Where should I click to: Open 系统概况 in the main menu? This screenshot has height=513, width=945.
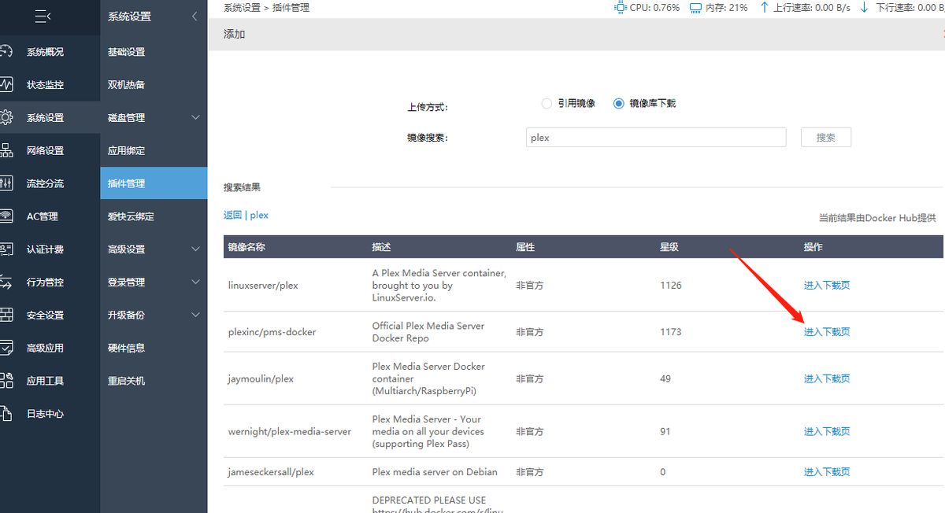[x=45, y=52]
